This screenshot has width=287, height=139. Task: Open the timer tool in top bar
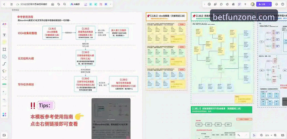(227, 4)
